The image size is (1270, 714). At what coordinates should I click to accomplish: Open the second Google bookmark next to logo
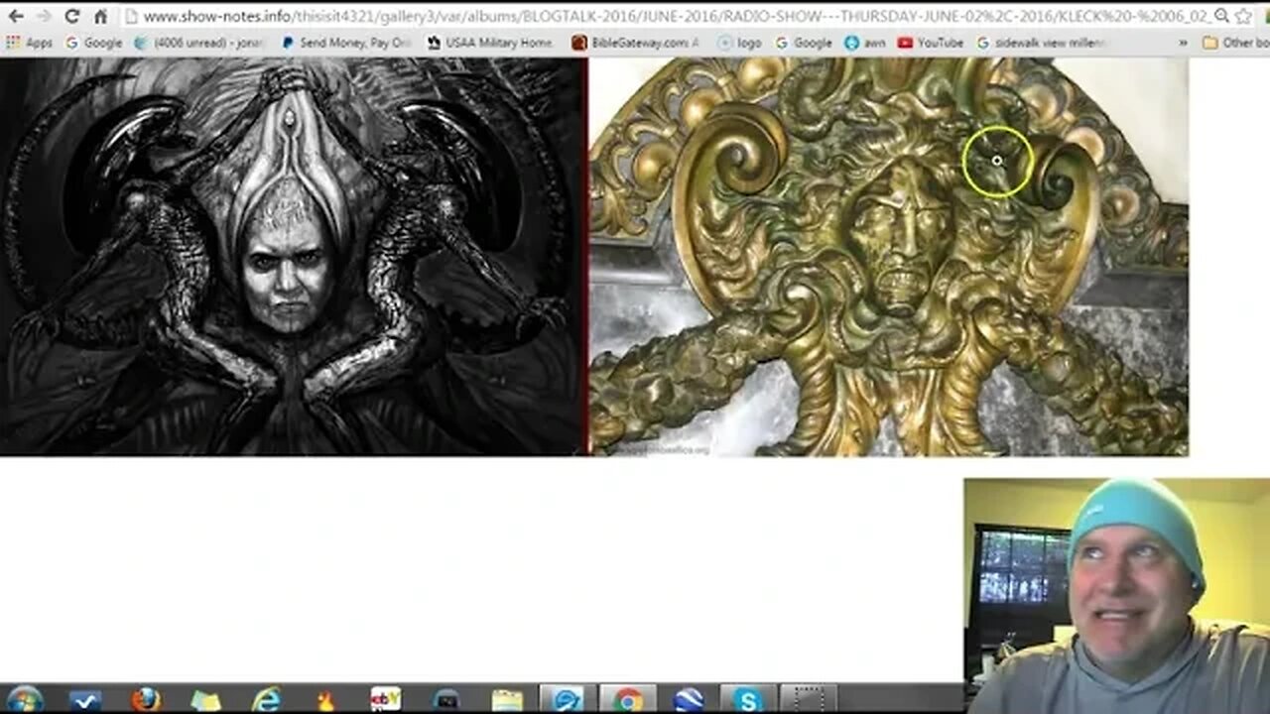click(x=803, y=43)
